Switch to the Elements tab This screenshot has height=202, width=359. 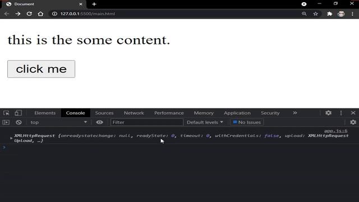pos(45,113)
